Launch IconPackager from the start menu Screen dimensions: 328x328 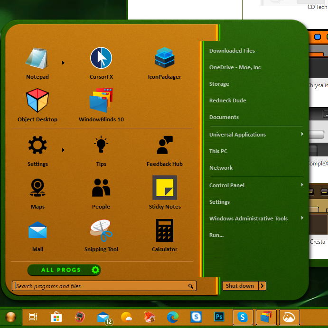(164, 63)
